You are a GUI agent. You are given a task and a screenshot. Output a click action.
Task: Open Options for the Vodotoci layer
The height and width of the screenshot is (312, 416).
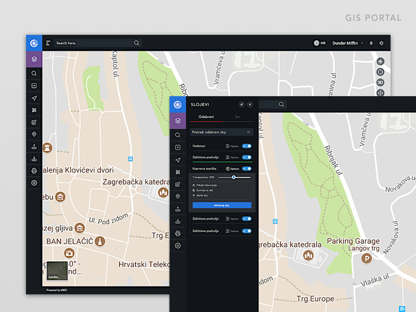pos(233,146)
